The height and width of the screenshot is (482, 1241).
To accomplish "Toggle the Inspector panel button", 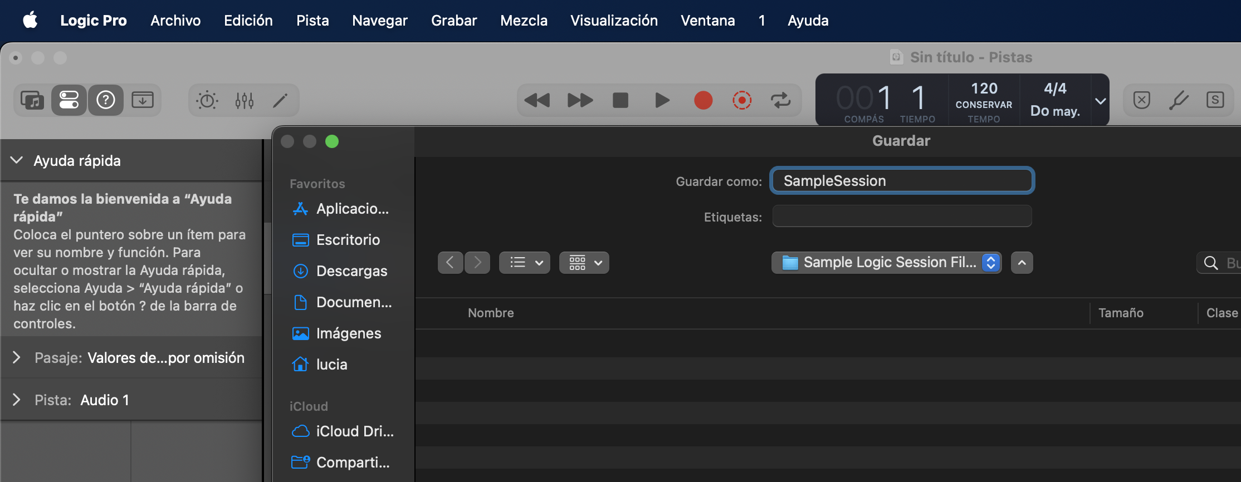I will point(69,100).
